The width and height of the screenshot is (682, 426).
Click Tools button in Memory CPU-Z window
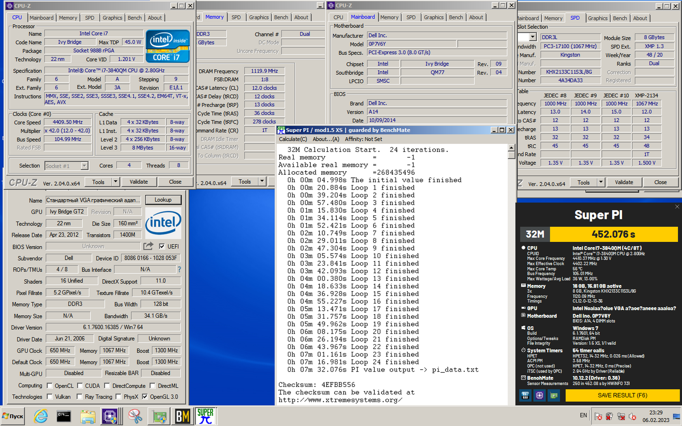coord(245,181)
